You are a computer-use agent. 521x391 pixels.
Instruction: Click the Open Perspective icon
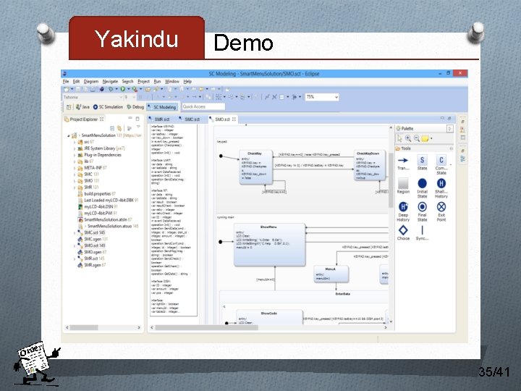click(69, 107)
